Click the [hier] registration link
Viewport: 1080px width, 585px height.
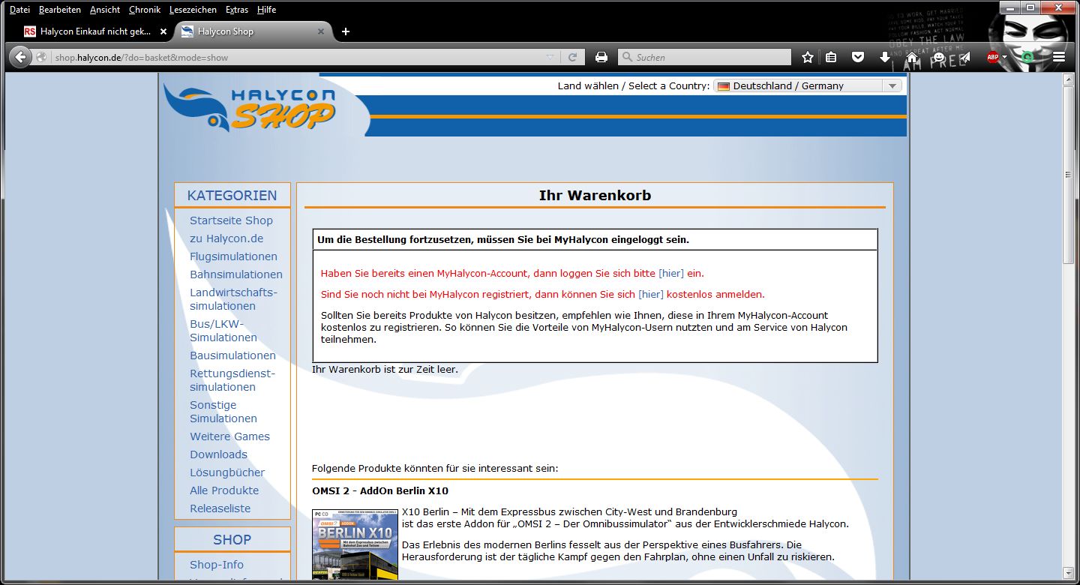(651, 294)
